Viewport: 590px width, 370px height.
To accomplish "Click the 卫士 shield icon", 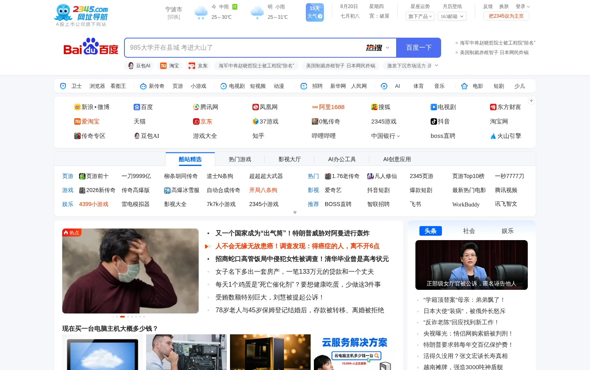I will point(63,86).
